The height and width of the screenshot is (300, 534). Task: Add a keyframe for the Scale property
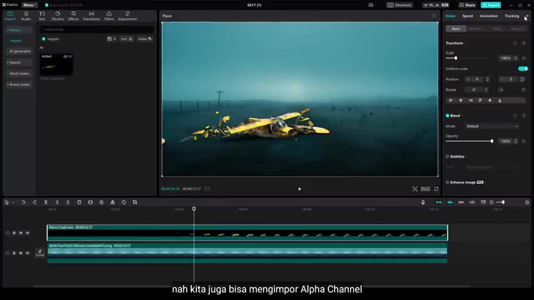coord(524,58)
